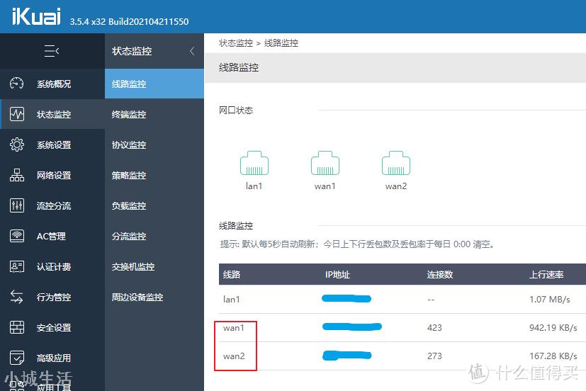This screenshot has height=391, width=586.
Task: Open 系统概况 in the sidebar
Action: click(54, 84)
